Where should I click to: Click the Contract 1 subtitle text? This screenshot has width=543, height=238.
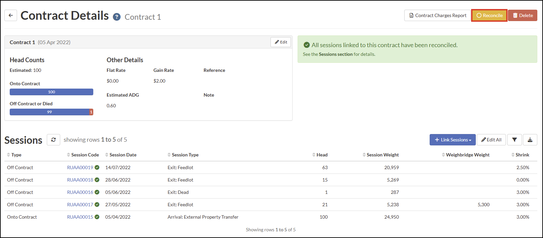coord(143,17)
